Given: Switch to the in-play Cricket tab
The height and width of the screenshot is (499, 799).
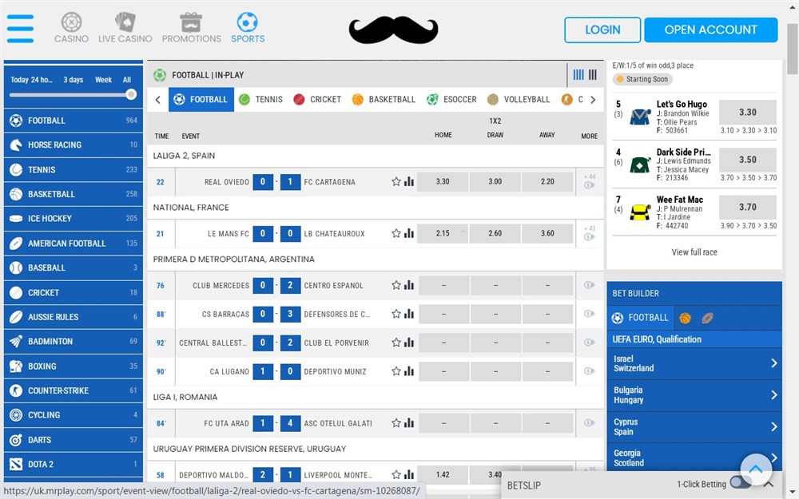Looking at the screenshot, I should [317, 99].
